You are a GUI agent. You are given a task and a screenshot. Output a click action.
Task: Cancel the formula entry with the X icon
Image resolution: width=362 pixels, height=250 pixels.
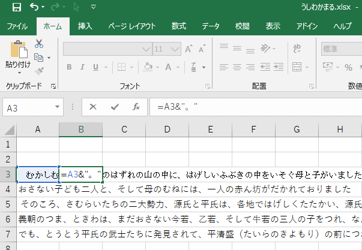(x=93, y=107)
